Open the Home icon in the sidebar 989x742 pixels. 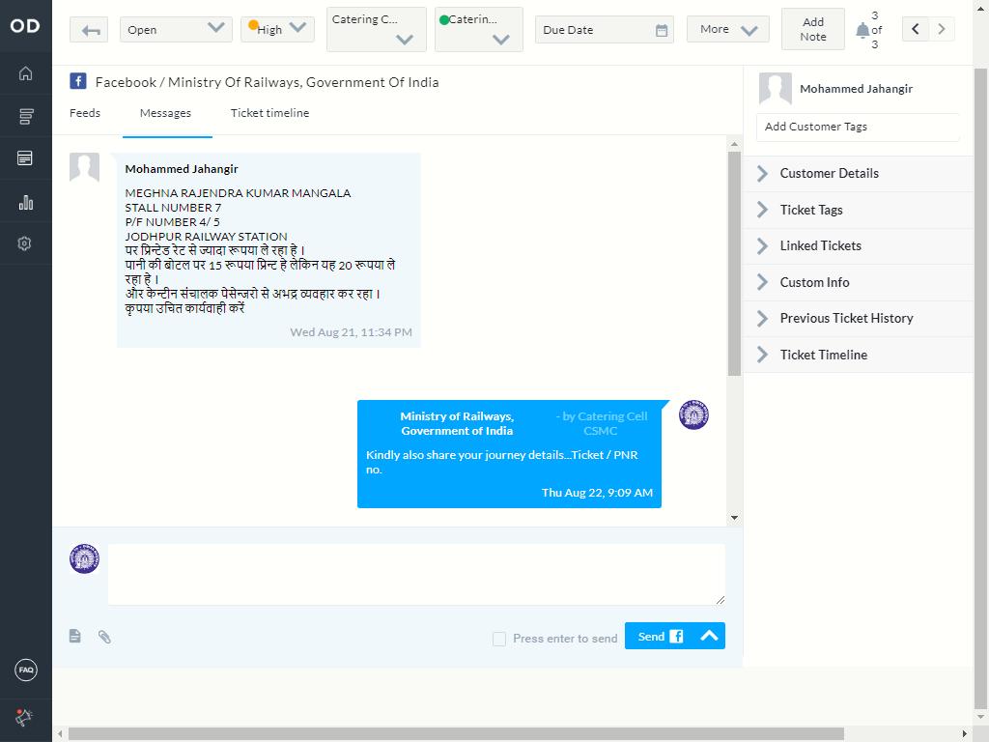(25, 73)
